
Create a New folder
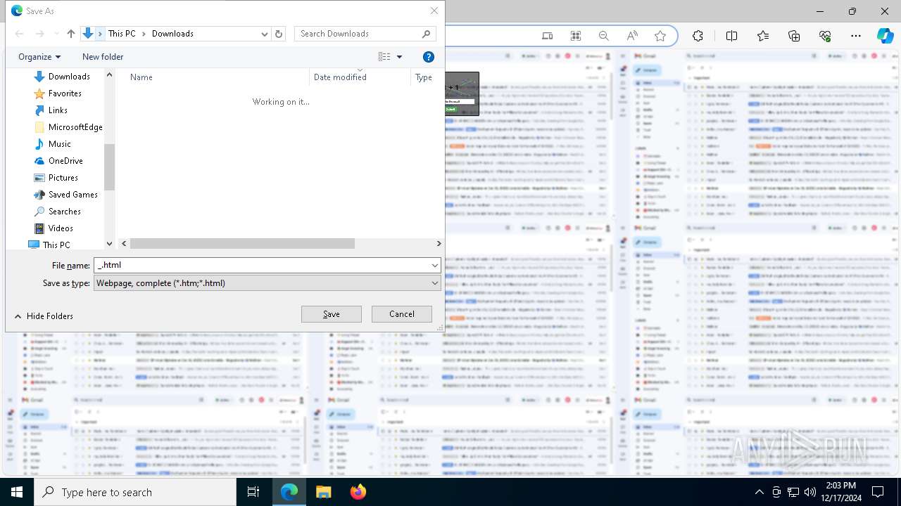(x=103, y=57)
